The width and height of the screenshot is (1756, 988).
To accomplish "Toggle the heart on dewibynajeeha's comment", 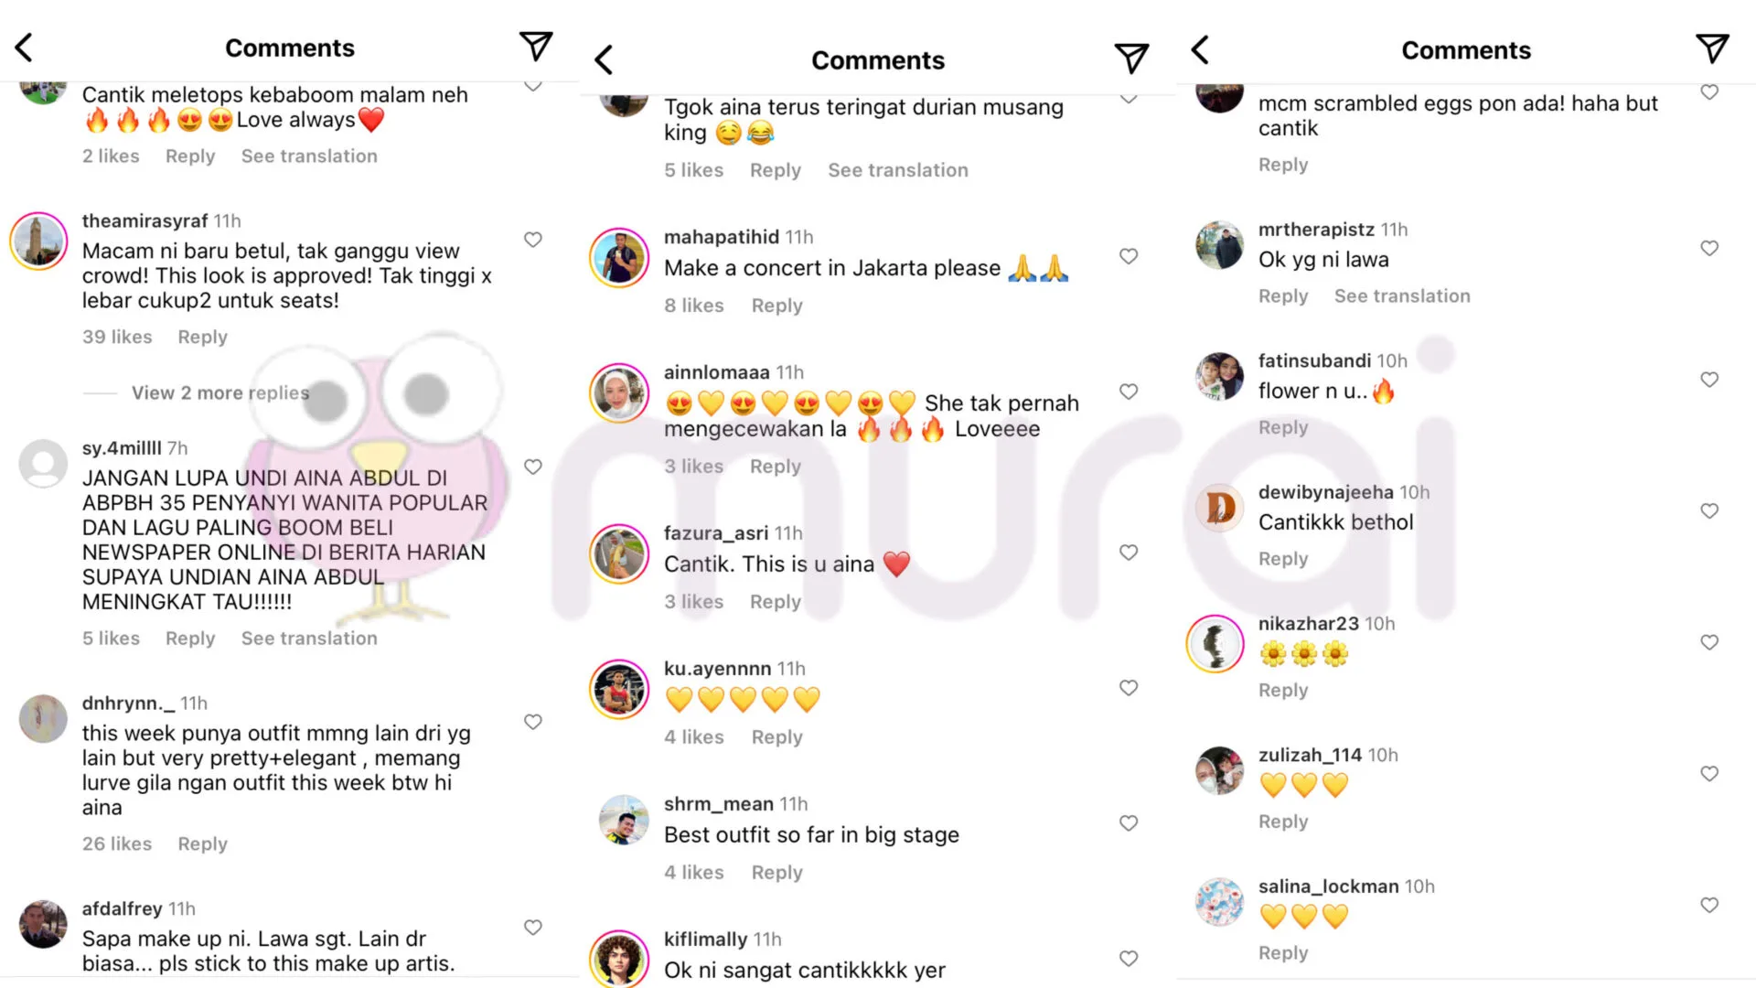I will click(x=1709, y=510).
